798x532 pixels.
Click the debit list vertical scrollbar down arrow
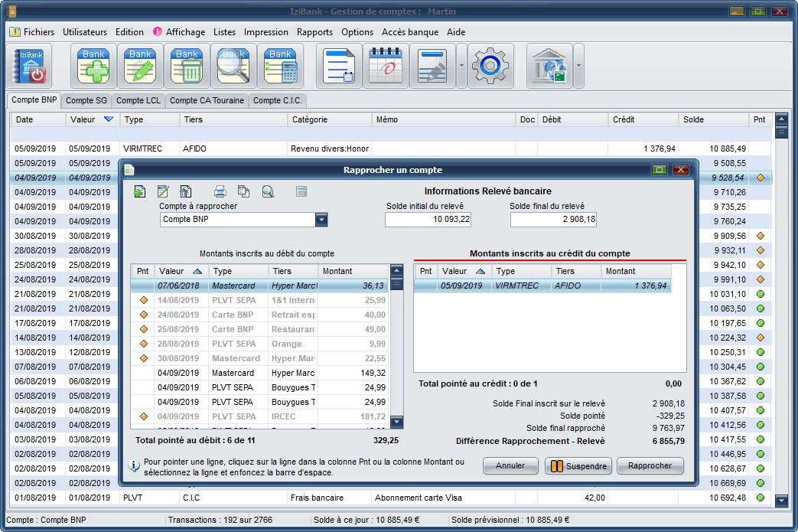pyautogui.click(x=396, y=422)
